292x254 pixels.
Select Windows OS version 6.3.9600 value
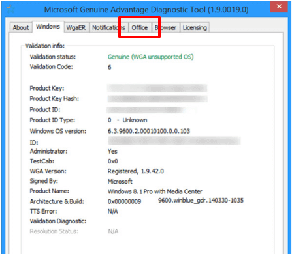pos(149,131)
